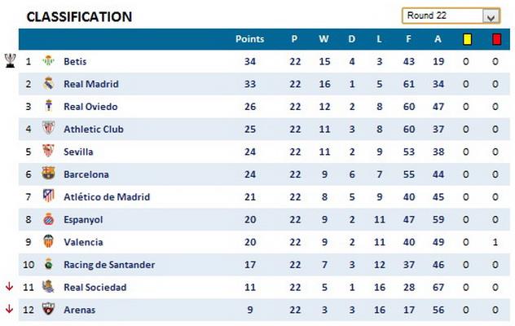Click the Betis club crest icon

[48, 61]
